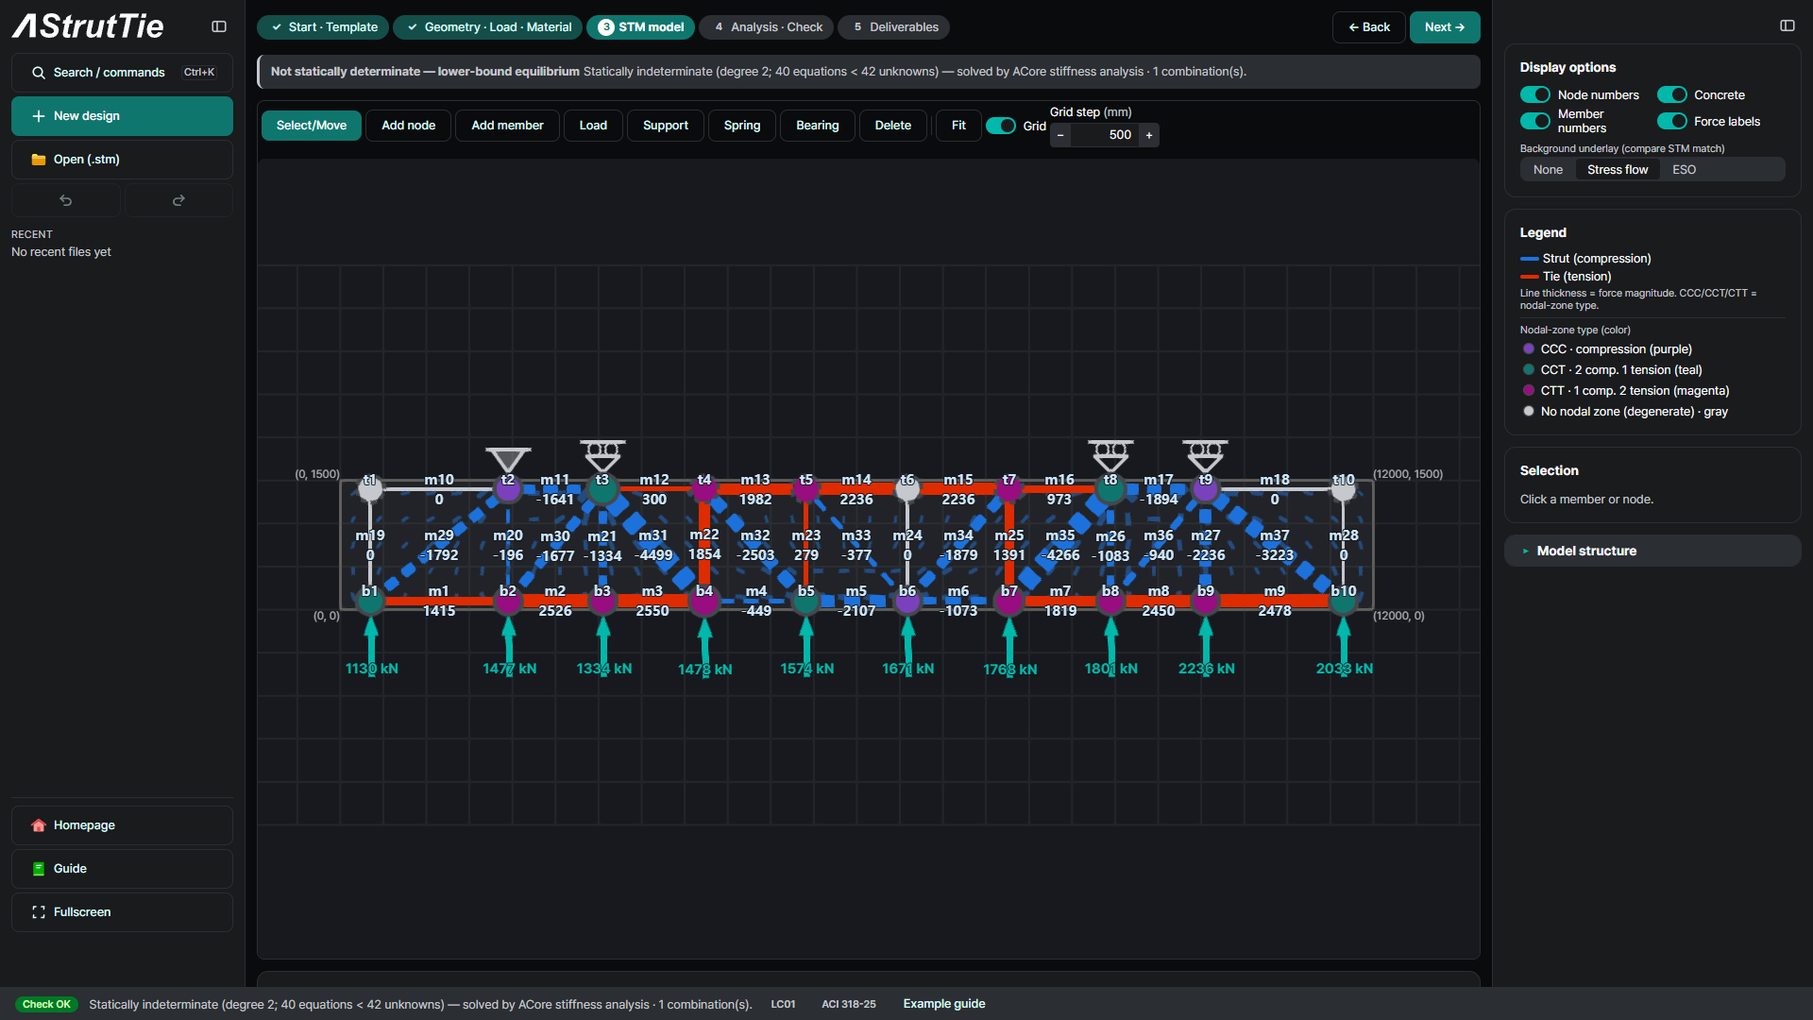The image size is (1813, 1020).
Task: Click the Next button
Action: (1445, 27)
